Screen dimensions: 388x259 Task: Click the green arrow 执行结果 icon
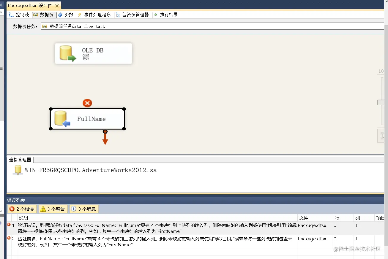tap(156, 15)
